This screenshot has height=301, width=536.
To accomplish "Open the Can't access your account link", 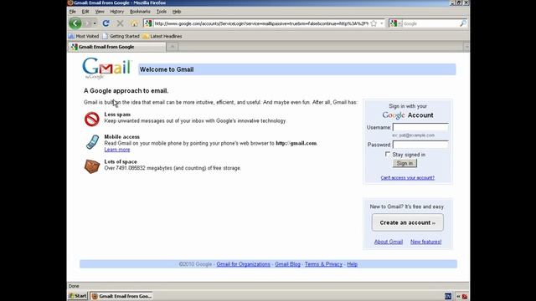I will tap(408, 178).
